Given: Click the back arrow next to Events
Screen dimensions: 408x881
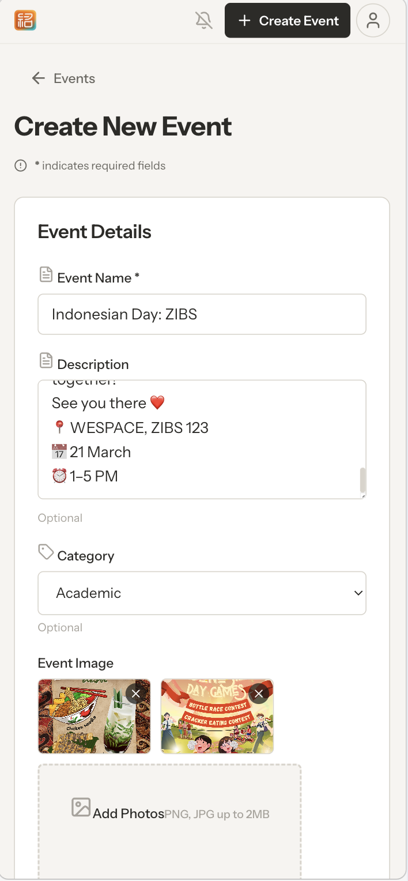Looking at the screenshot, I should [37, 78].
